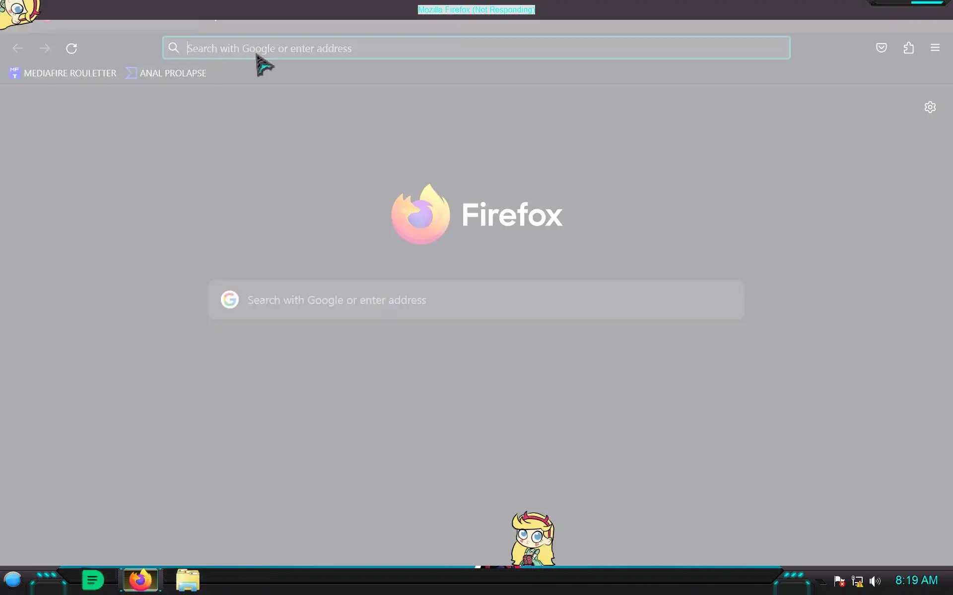953x595 pixels.
Task: Click the Google logo in search box
Action: [230, 299]
